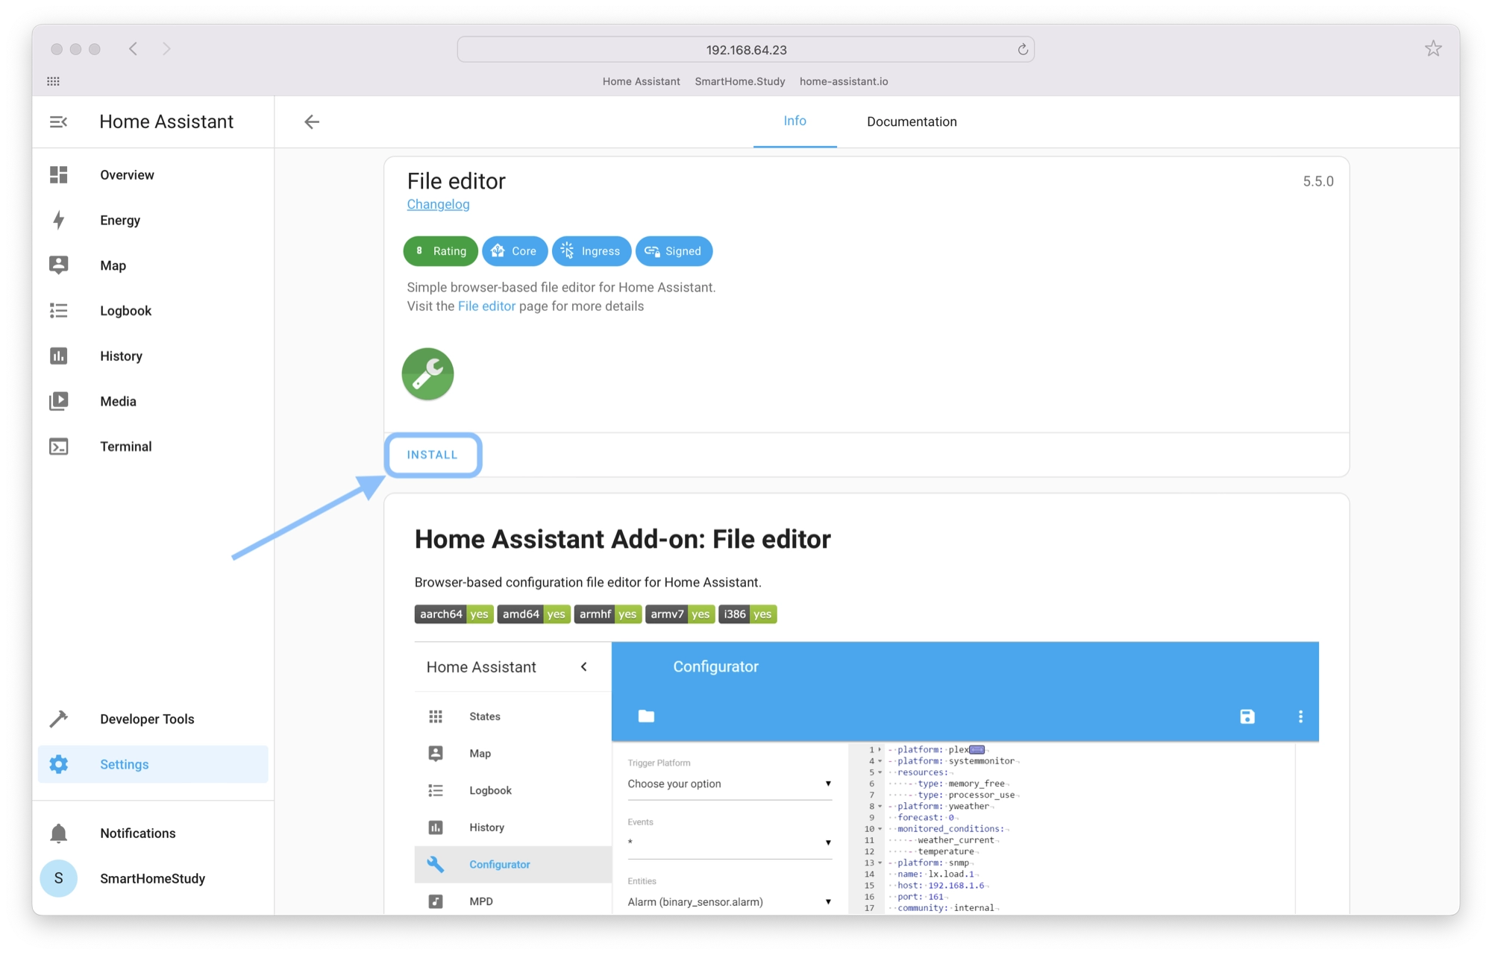1492x955 pixels.
Task: Open the SmartHomeStudy user avatar
Action: (58, 878)
